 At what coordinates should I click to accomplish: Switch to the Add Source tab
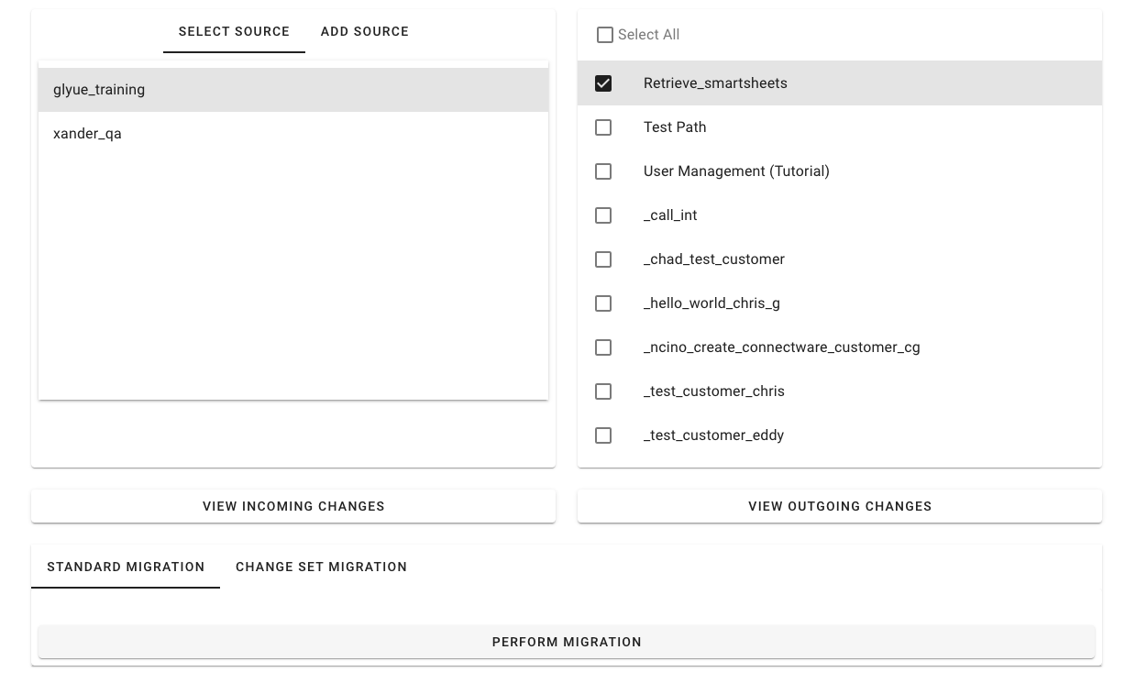tap(364, 32)
